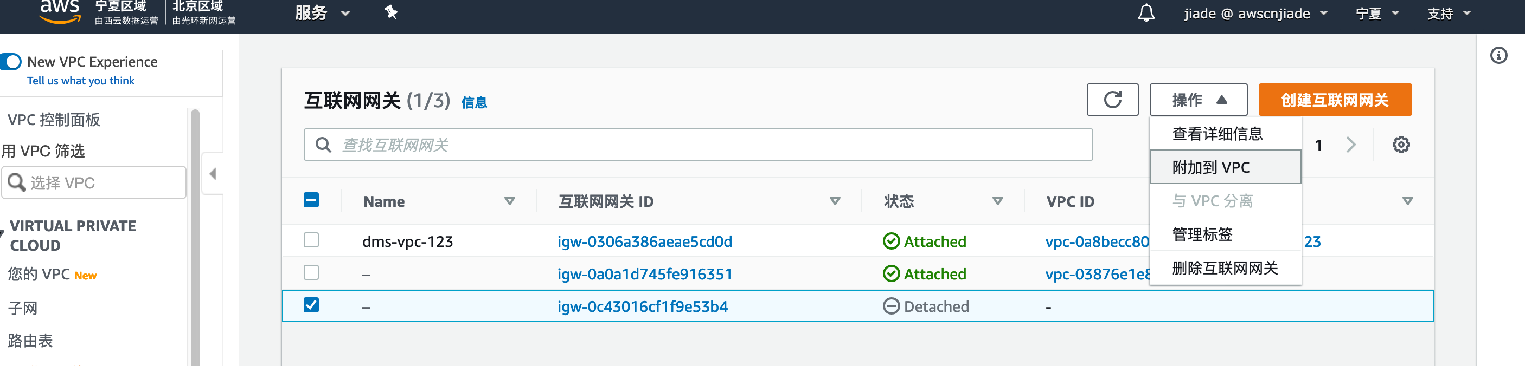Collapse the 操作 actions dropdown
This screenshot has width=1525, height=366.
tap(1197, 100)
